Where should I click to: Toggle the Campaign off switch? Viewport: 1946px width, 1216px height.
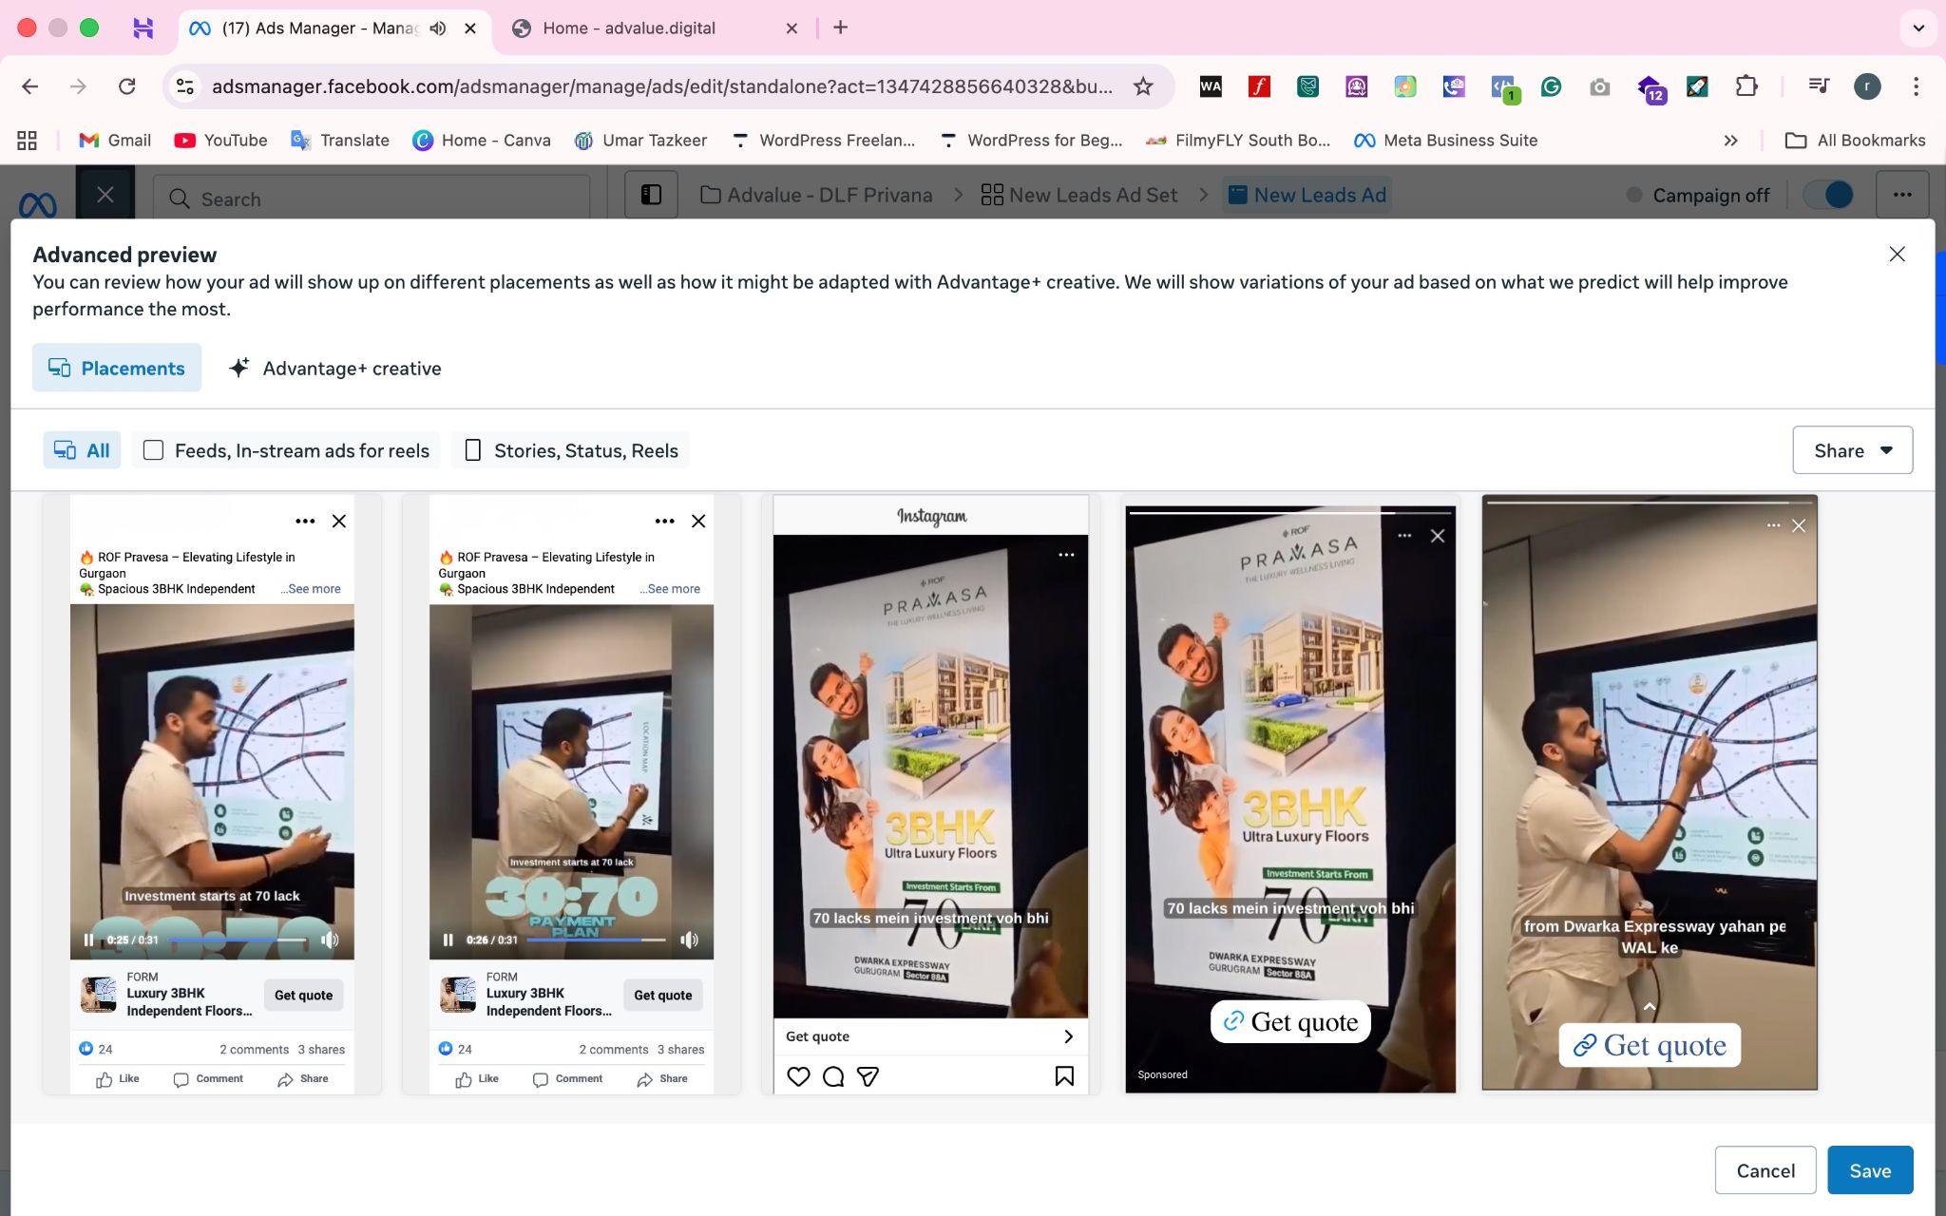coord(1828,195)
